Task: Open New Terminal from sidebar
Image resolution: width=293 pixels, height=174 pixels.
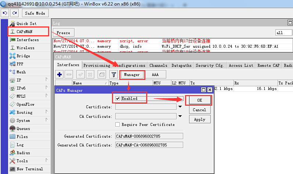Action: point(29,169)
